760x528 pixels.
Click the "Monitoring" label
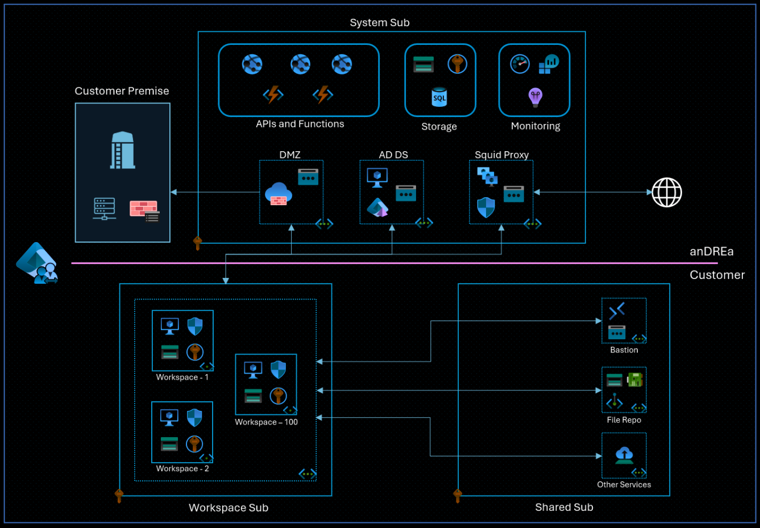(535, 126)
